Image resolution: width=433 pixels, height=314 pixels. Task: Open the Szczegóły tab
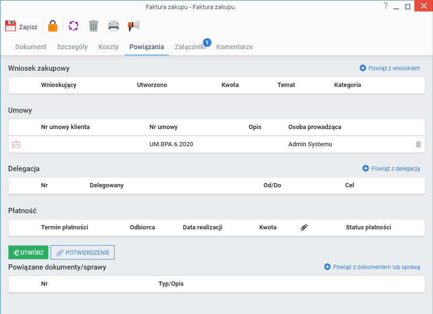tap(73, 47)
